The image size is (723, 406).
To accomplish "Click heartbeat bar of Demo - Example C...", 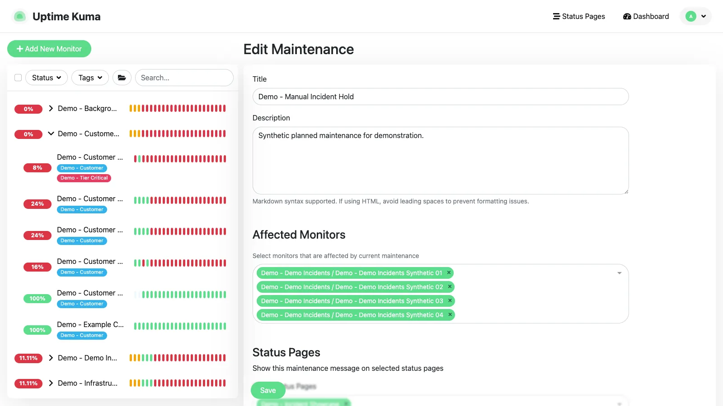I will point(180,326).
